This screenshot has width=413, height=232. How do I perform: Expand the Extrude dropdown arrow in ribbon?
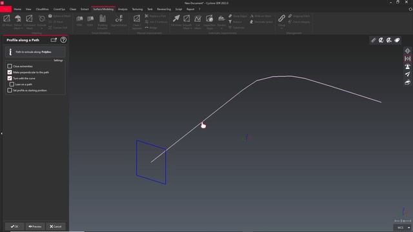(41, 28)
